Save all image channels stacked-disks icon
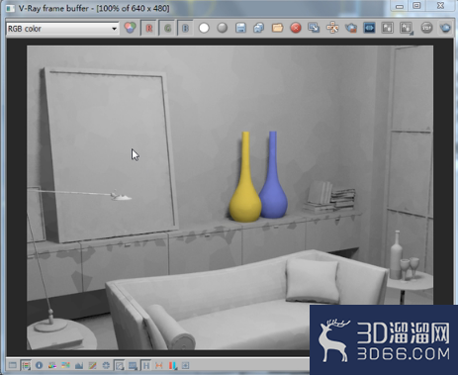The width and height of the screenshot is (458, 375). (x=259, y=28)
